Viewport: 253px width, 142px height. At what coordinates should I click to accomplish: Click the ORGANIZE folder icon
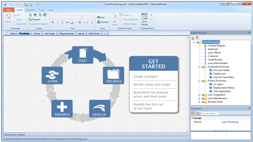click(113, 75)
